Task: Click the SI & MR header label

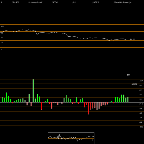Action: (x=15, y=2)
